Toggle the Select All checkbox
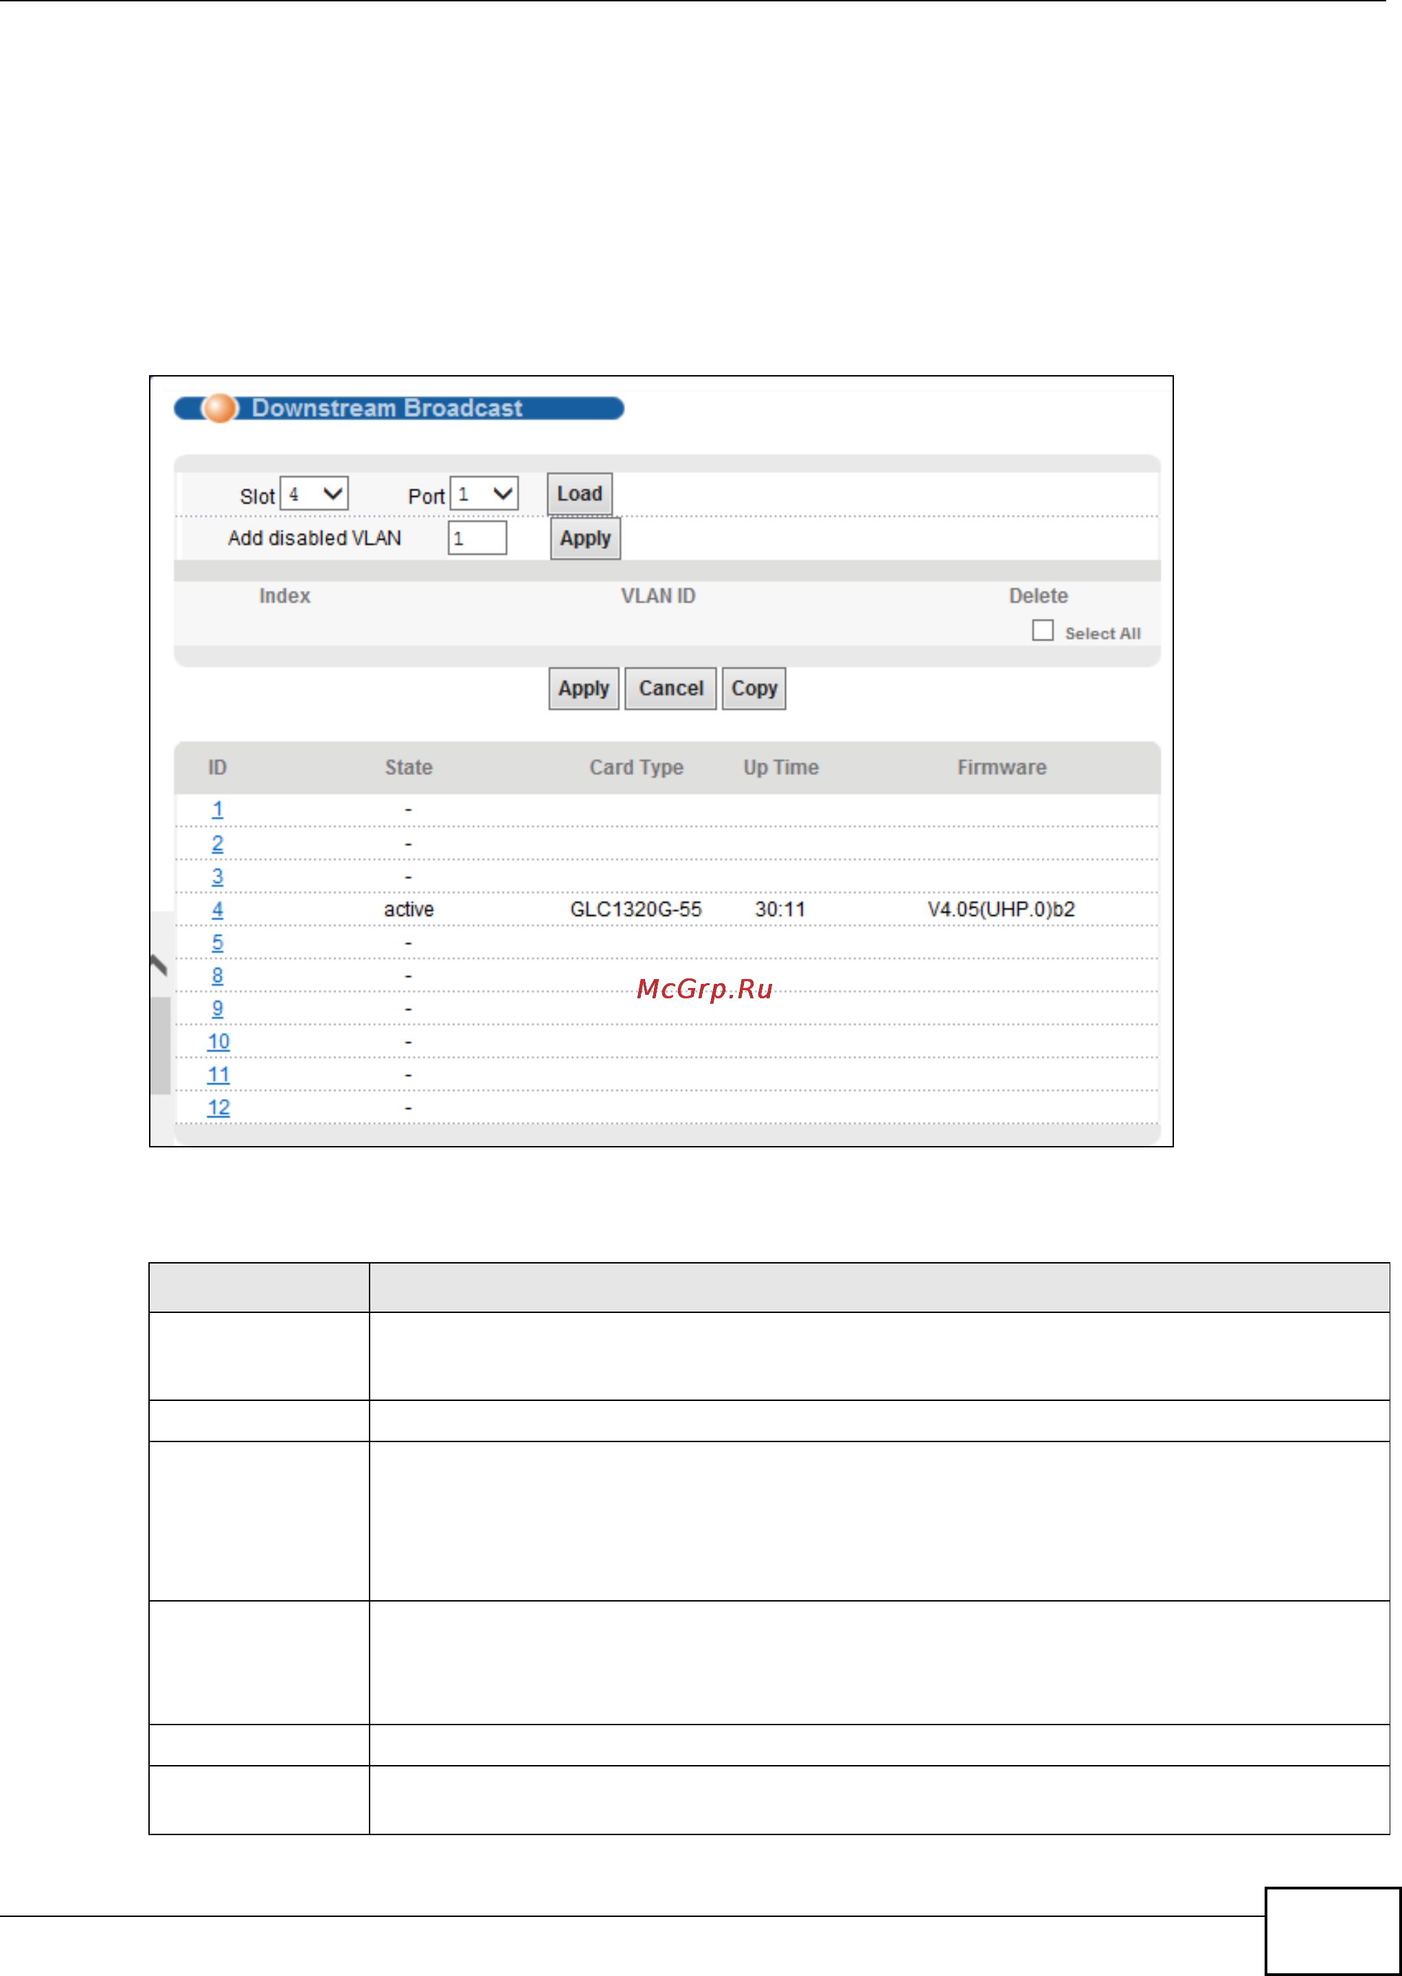The image size is (1402, 1976). (x=1043, y=631)
